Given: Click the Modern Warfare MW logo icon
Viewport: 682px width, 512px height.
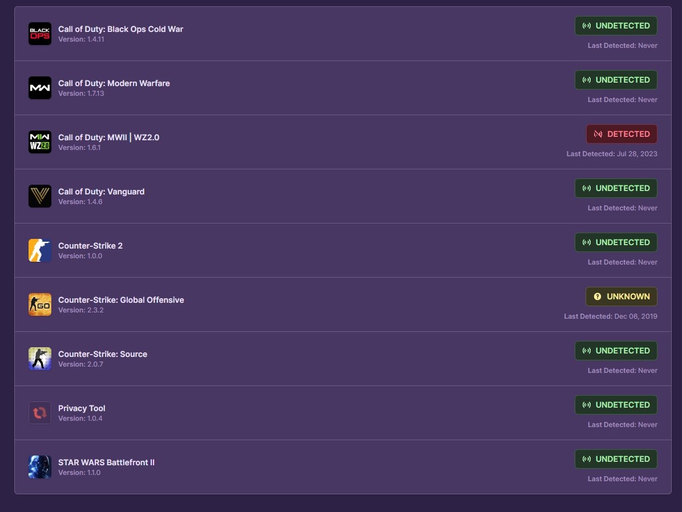Looking at the screenshot, I should pyautogui.click(x=39, y=88).
